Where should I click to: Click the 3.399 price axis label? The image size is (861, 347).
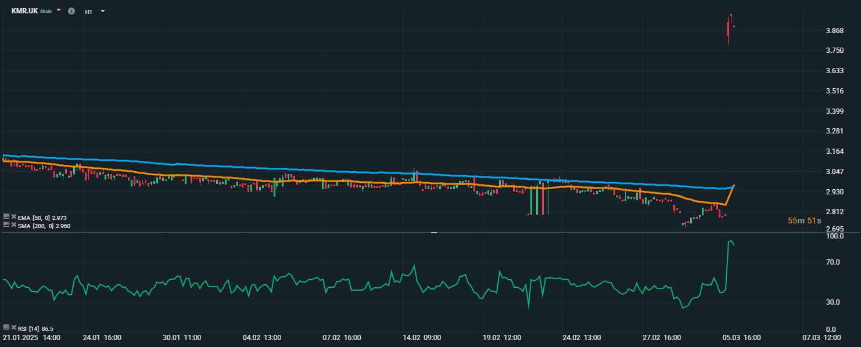tap(834, 111)
